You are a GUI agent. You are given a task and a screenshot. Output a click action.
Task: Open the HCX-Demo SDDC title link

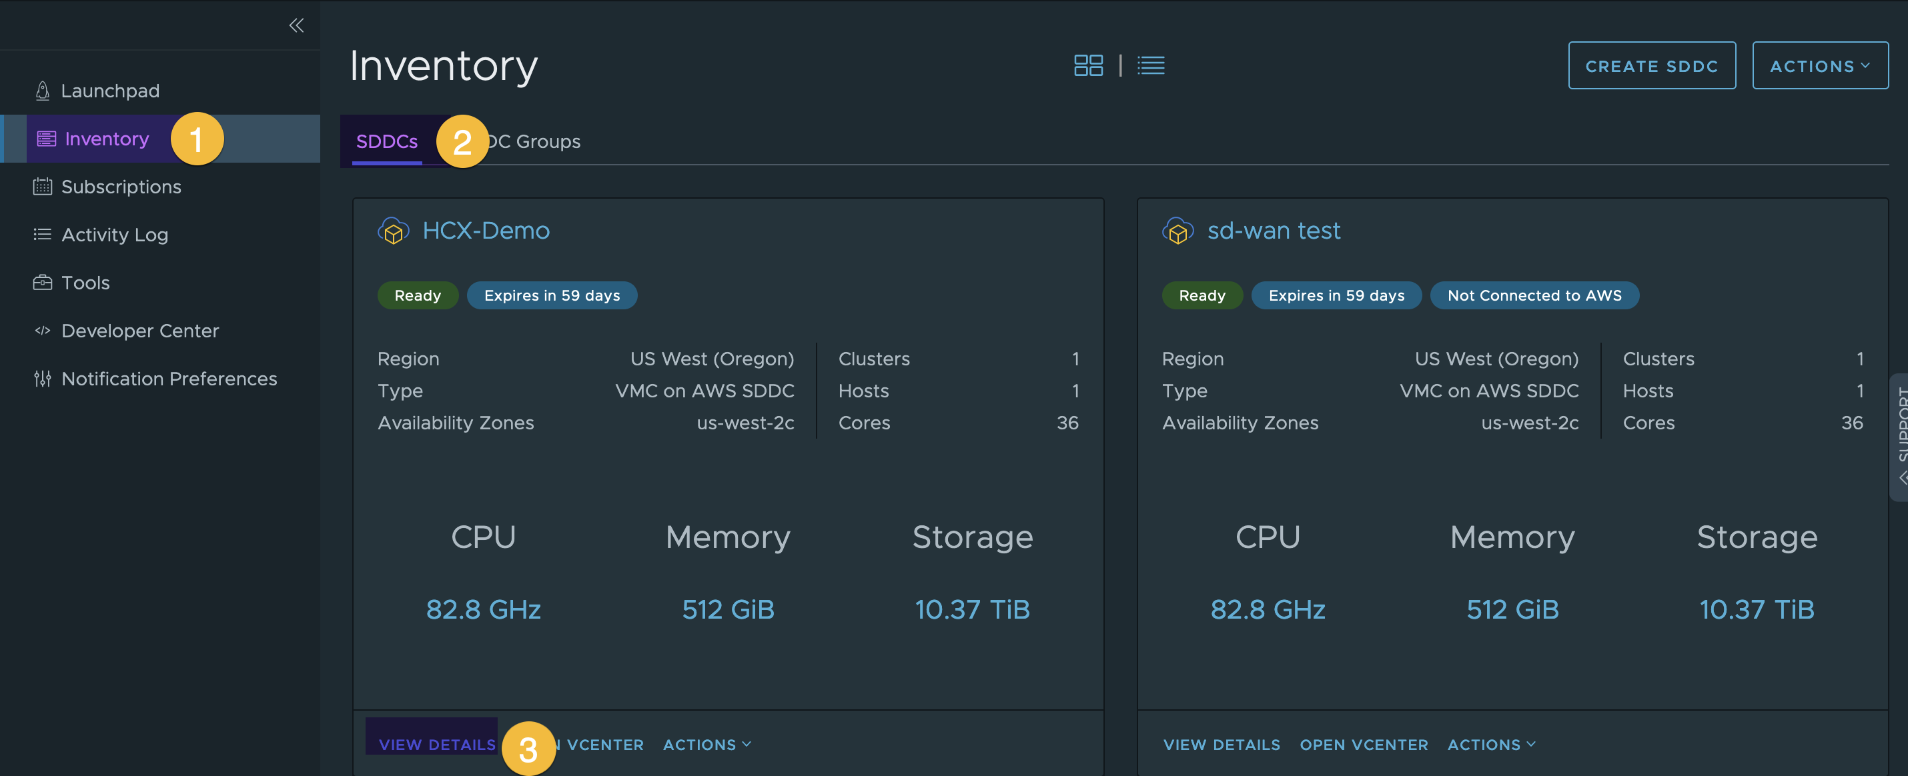tap(486, 231)
